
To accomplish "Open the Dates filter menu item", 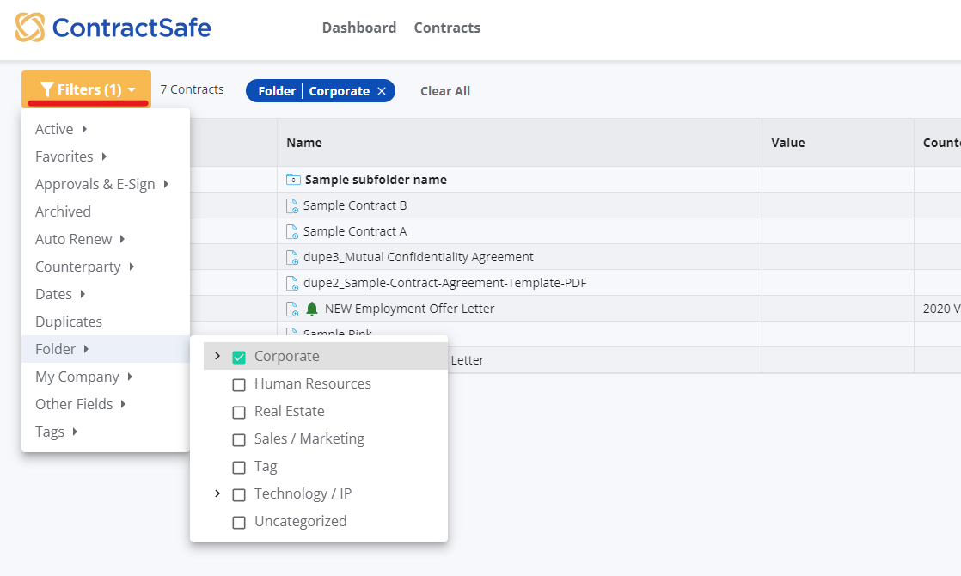I will click(52, 293).
